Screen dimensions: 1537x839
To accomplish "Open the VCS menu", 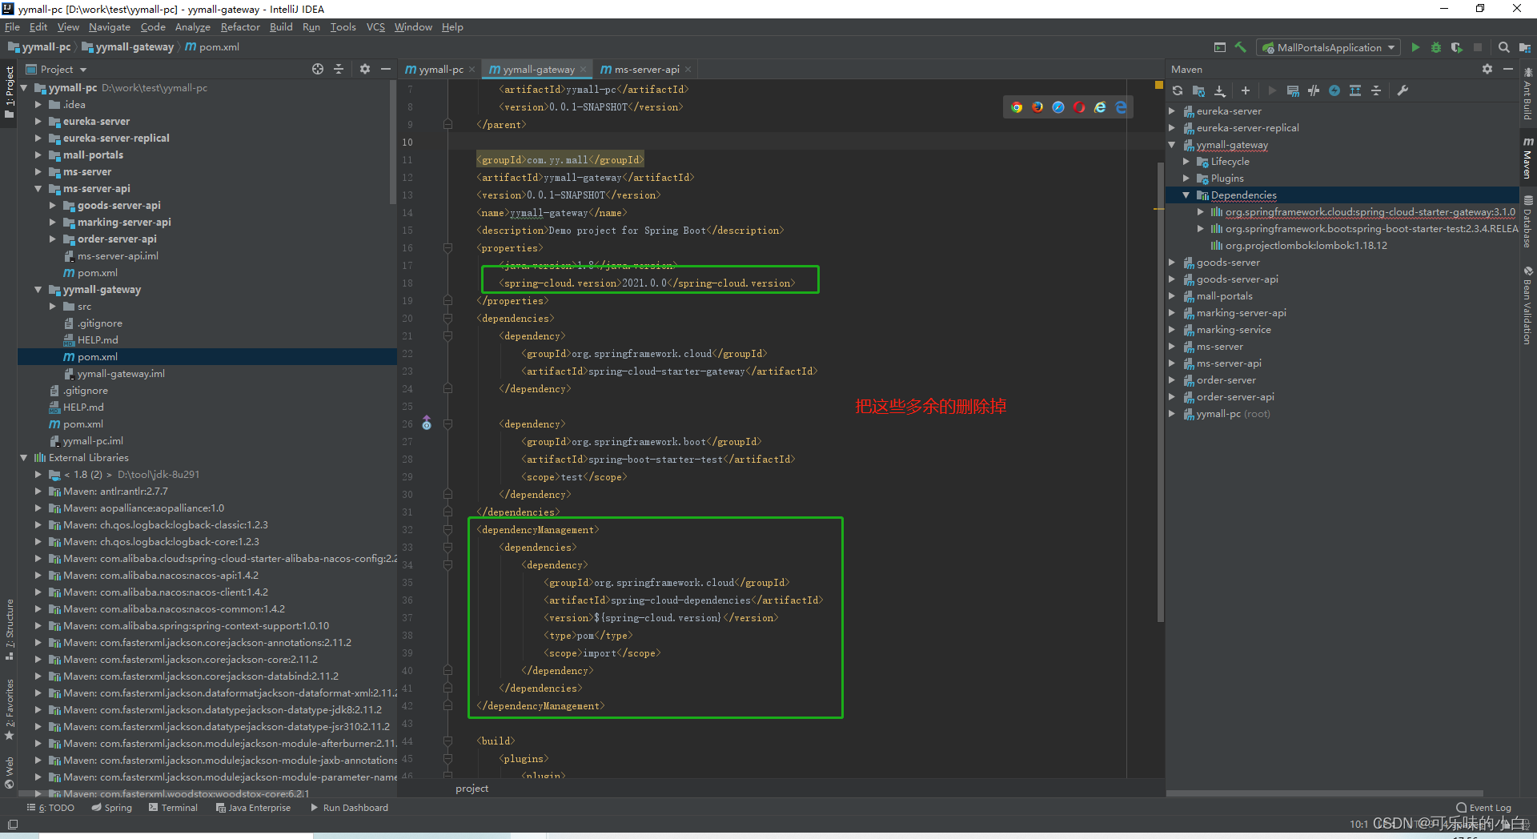I will 375,26.
